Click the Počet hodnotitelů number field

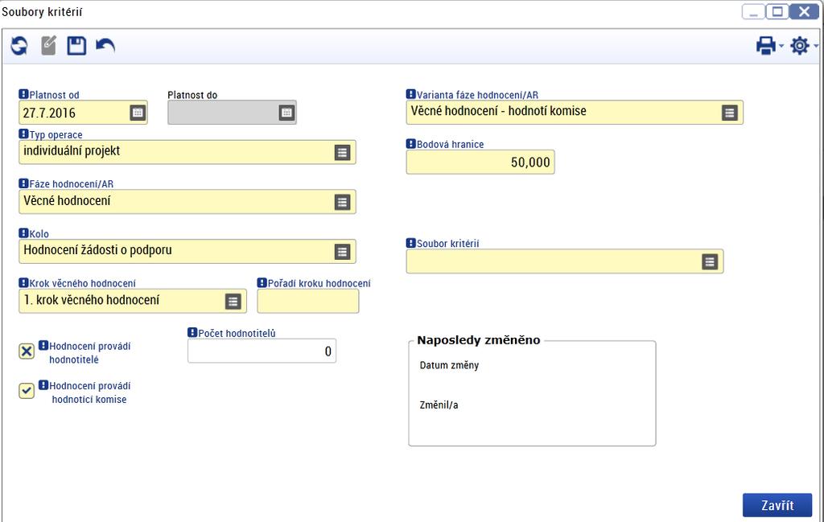(x=262, y=351)
